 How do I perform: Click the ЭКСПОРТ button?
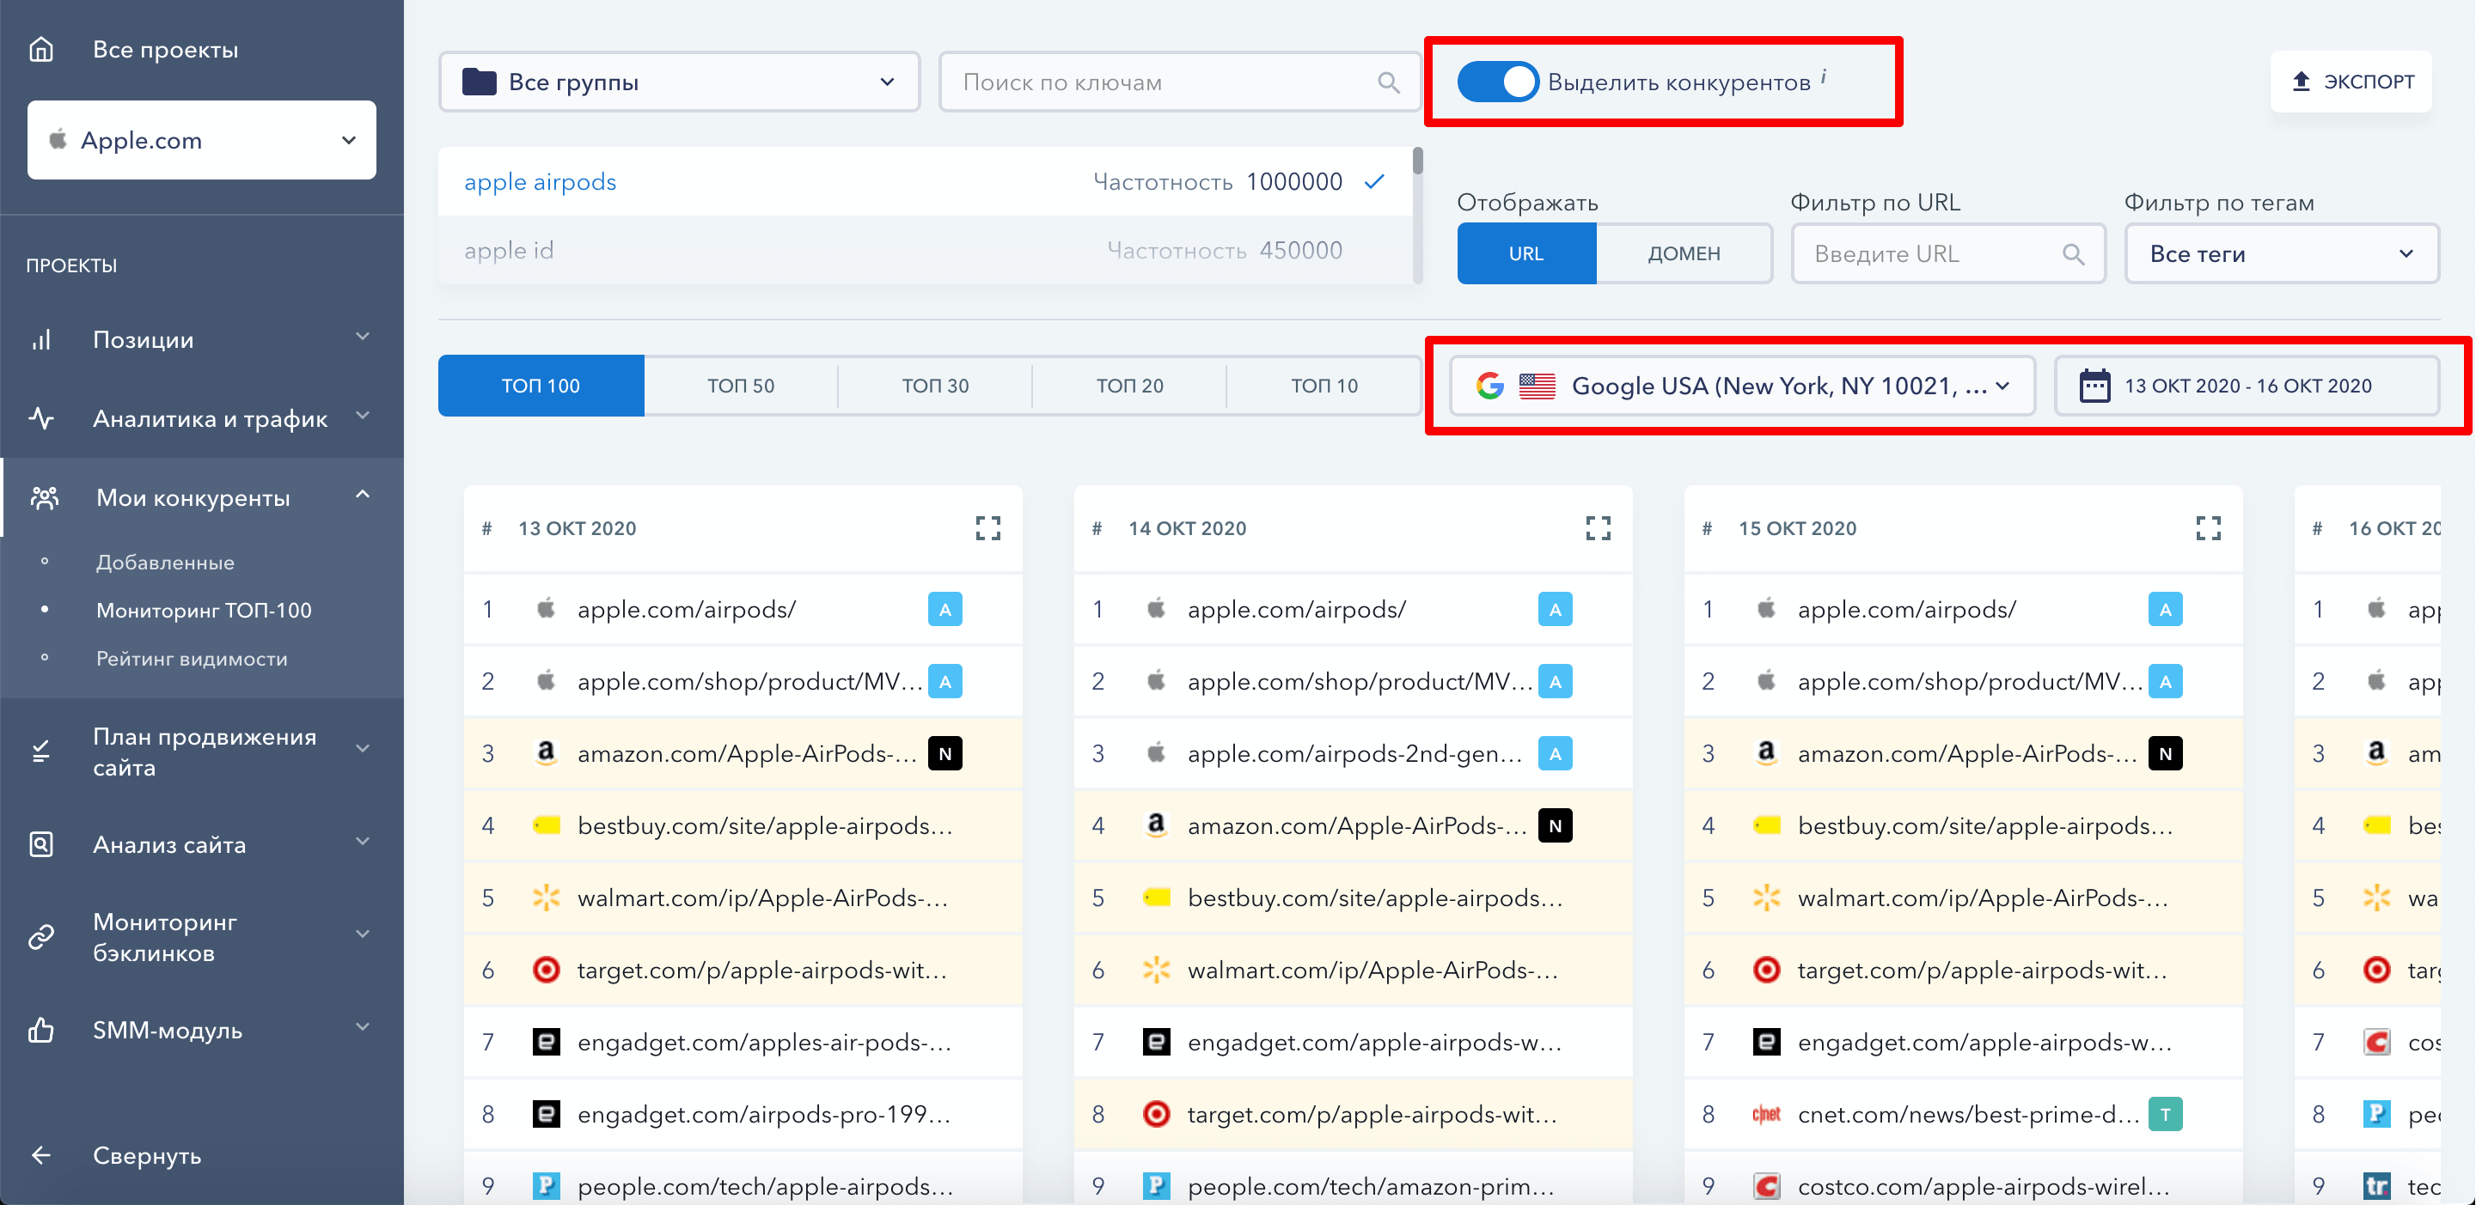pos(2351,82)
